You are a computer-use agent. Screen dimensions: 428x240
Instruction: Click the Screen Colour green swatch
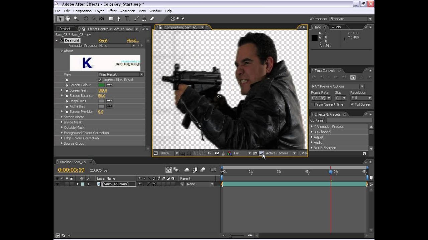(x=101, y=85)
